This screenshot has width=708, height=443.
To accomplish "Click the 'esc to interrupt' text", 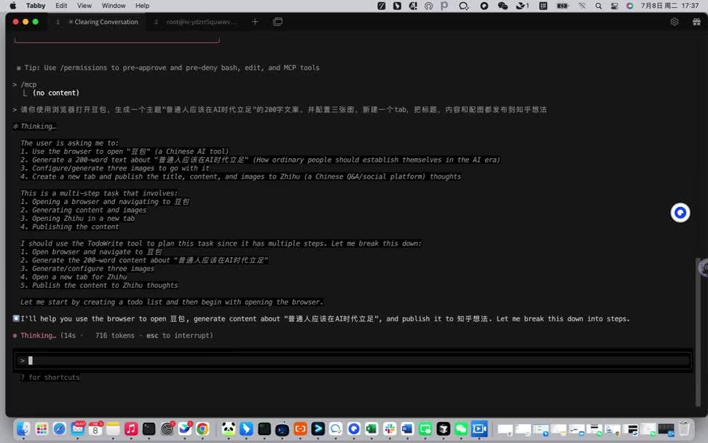I will coord(179,335).
